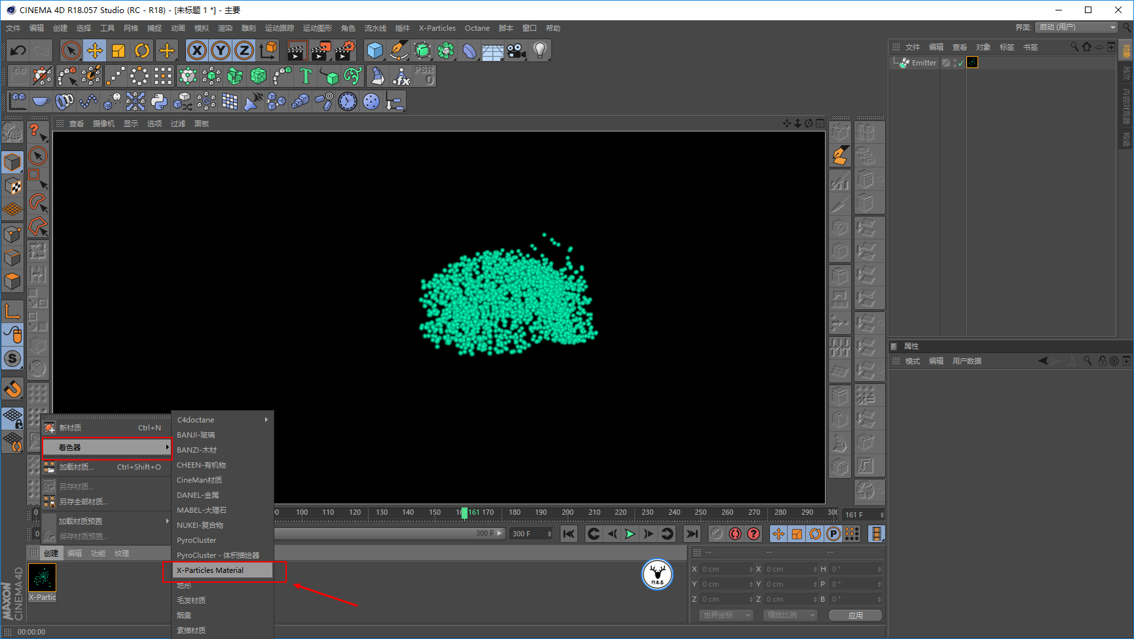Select the Scale tool in top toolbar
This screenshot has width=1134, height=639.
119,50
